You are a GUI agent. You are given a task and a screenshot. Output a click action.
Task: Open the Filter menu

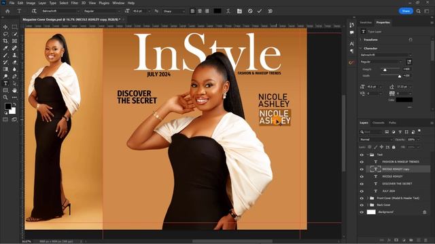point(75,3)
